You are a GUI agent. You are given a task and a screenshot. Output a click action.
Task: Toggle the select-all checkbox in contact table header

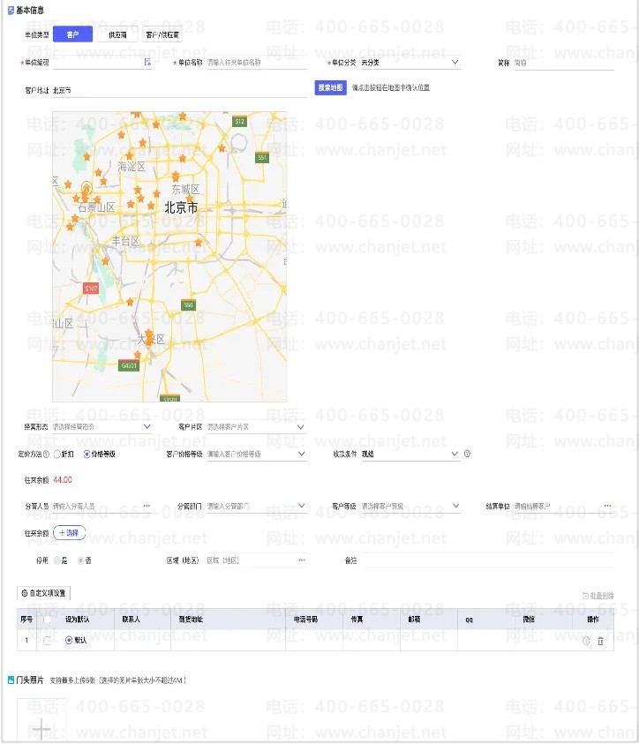pyautogui.click(x=47, y=620)
